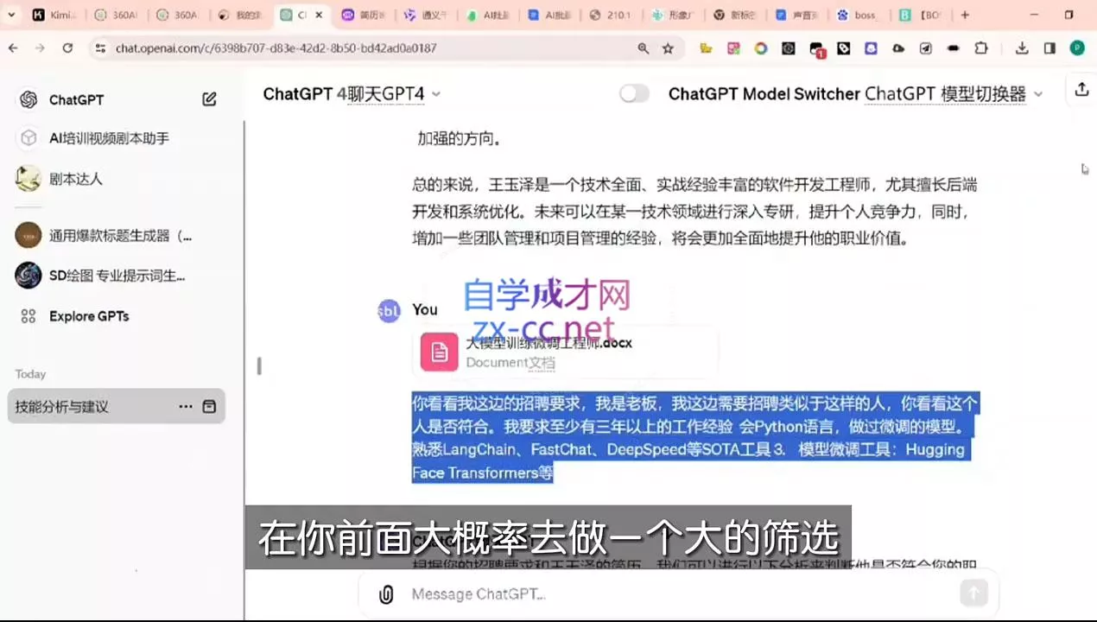Open the ChatGPT 4 model dropdown
Image resolution: width=1097 pixels, height=622 pixels.
click(435, 96)
